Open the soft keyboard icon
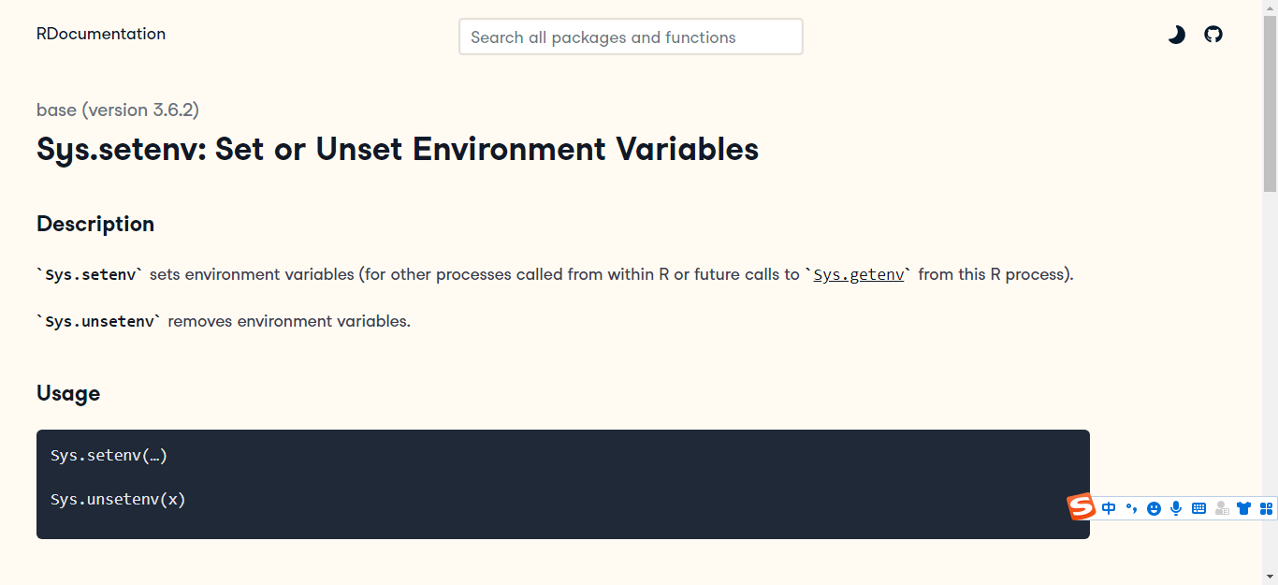The image size is (1278, 585). (x=1198, y=508)
